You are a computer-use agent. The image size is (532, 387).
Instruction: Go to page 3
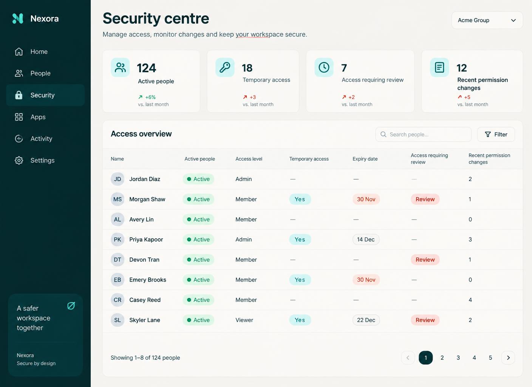[458, 358]
